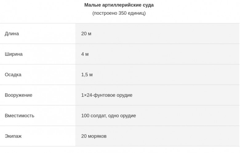Select the 'Вместимость' row label
The image size is (240, 153).
[x=19, y=116]
